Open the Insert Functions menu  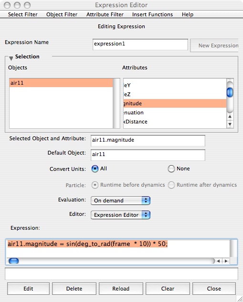(152, 14)
